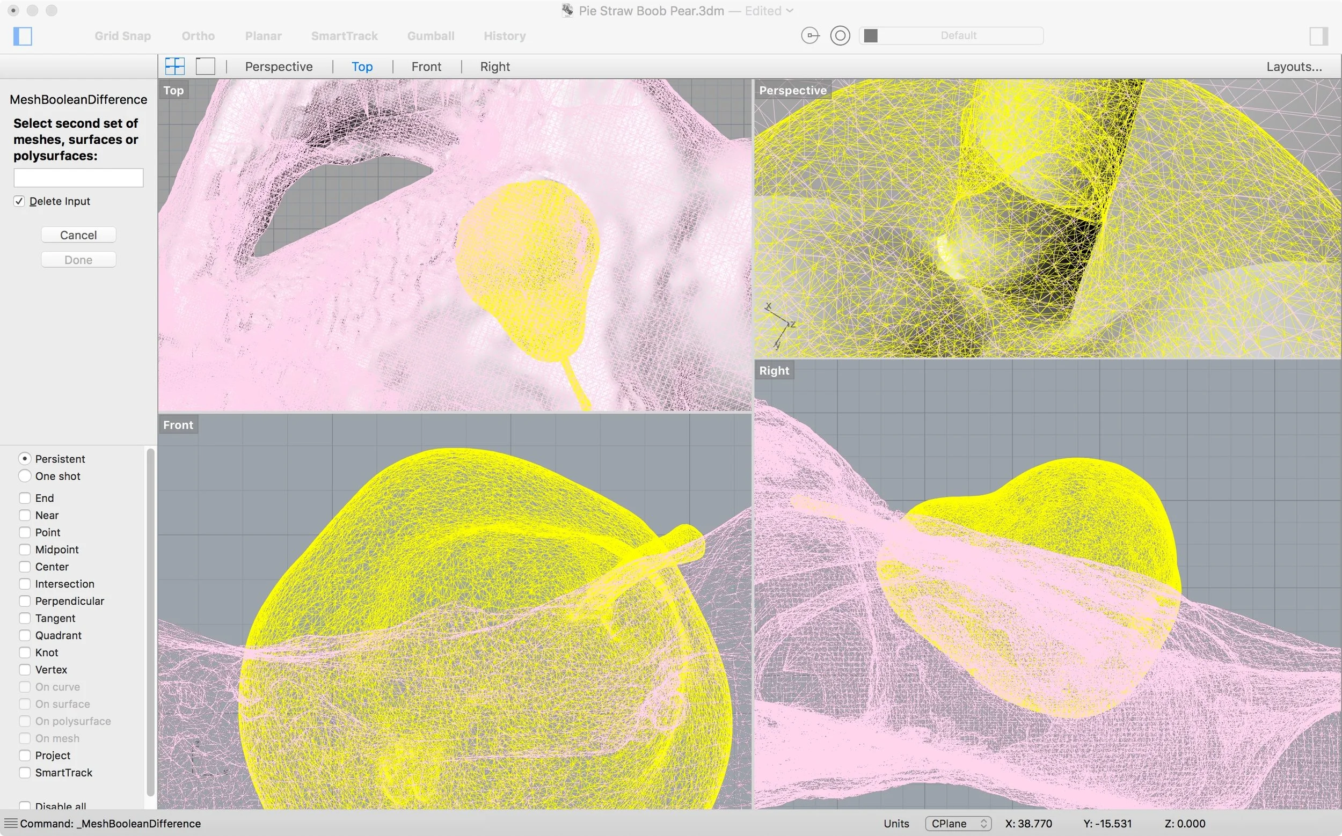Click the Command: _MeshBooleanDifference status text

pyautogui.click(x=110, y=823)
